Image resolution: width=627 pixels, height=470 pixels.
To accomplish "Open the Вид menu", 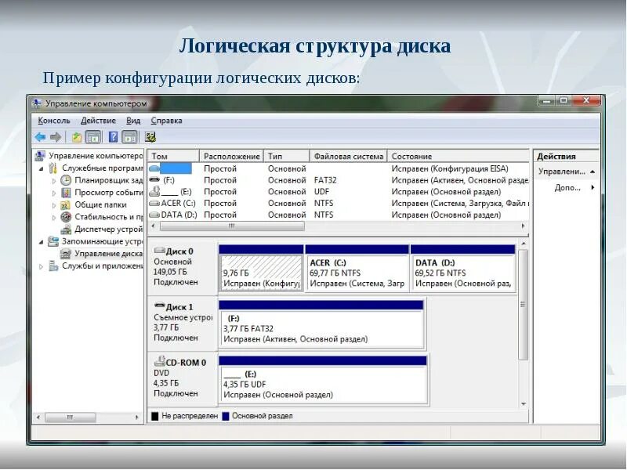I will (x=133, y=121).
